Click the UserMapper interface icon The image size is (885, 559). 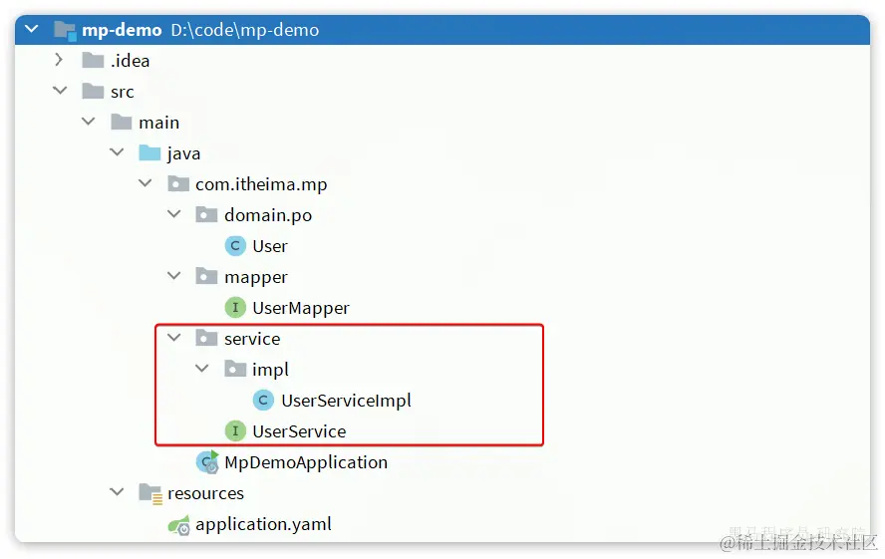point(235,308)
